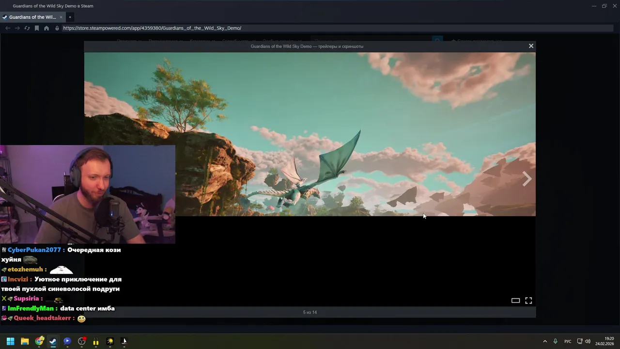Click chat username CyberPukan2077
The width and height of the screenshot is (620, 349).
(x=34, y=250)
